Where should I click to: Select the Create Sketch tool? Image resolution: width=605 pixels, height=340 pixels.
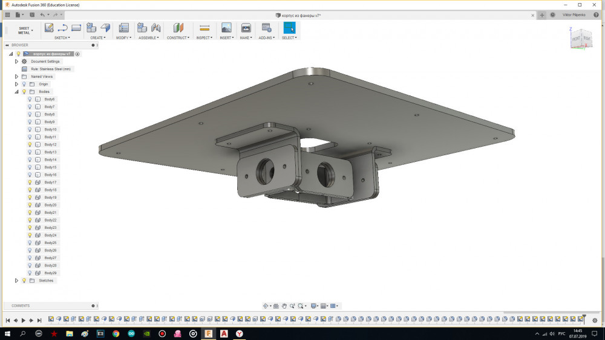[49, 28]
